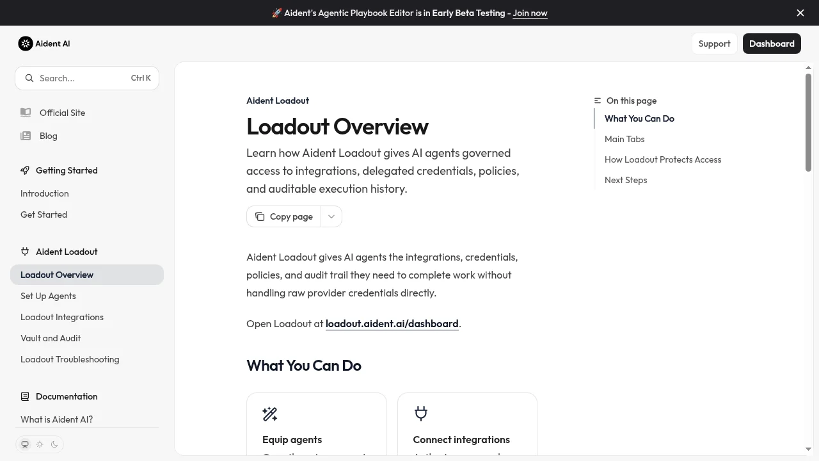Open Blog link in sidebar
The height and width of the screenshot is (461, 819).
[49, 136]
